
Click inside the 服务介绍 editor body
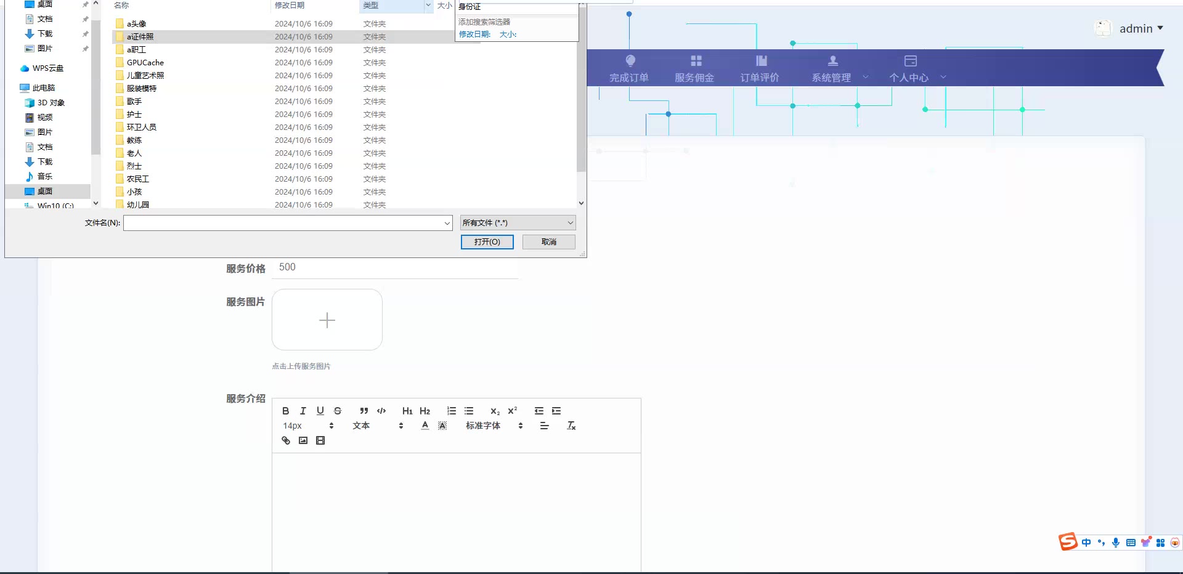coord(457,512)
